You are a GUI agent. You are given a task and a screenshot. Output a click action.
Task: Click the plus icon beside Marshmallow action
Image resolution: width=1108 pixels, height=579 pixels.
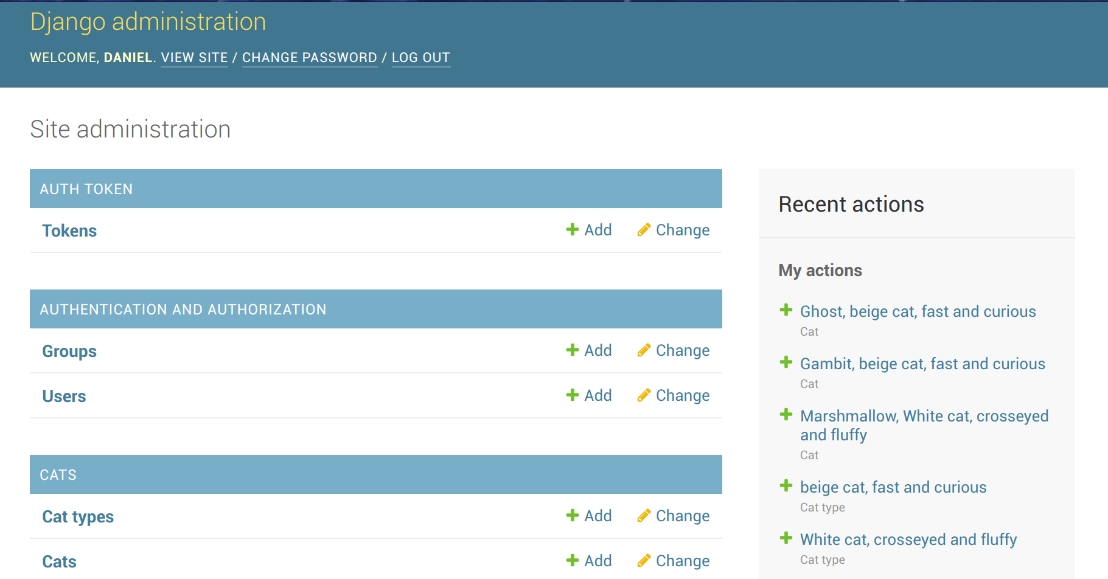786,414
